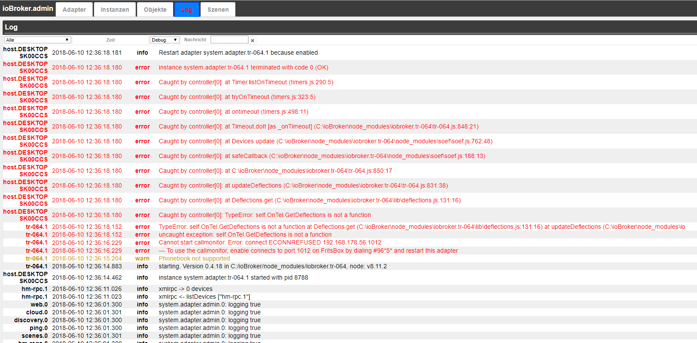This screenshot has width=697, height=343.
Task: Select the Log tab
Action: (x=187, y=10)
